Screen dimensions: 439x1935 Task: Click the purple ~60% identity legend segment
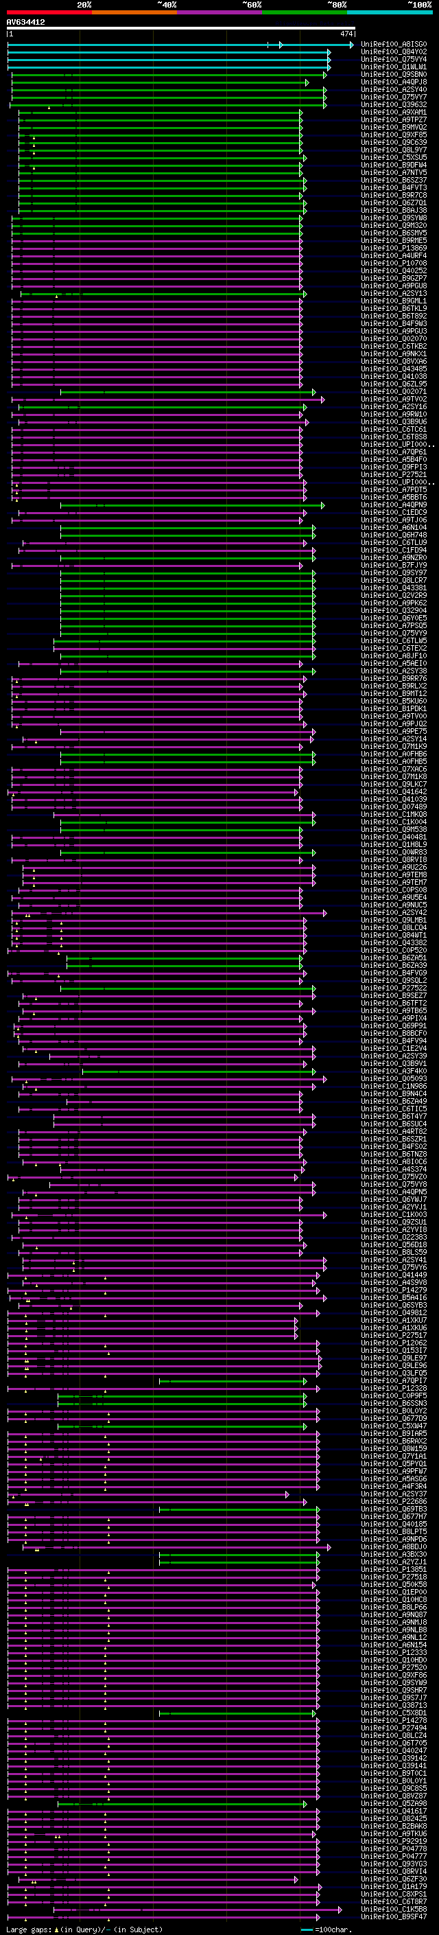[220, 12]
